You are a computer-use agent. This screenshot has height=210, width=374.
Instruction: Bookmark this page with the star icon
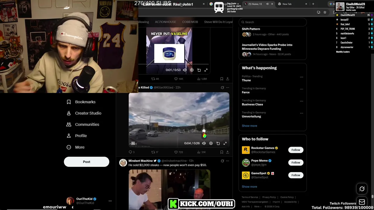(325, 12)
